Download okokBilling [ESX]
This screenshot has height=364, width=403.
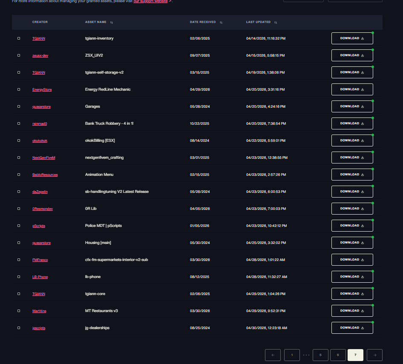pyautogui.click(x=352, y=140)
